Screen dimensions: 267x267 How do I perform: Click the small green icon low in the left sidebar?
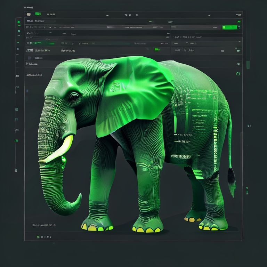point(16,141)
